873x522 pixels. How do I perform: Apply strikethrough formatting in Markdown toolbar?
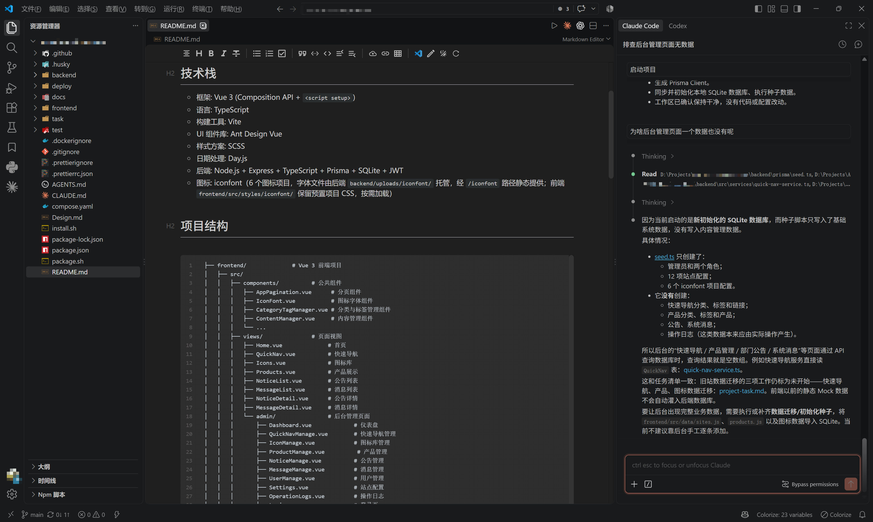236,53
